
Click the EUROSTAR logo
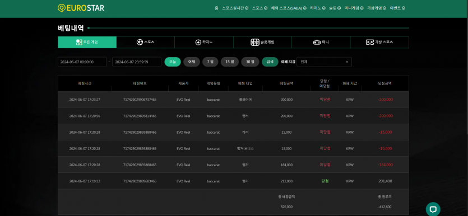pyautogui.click(x=81, y=8)
